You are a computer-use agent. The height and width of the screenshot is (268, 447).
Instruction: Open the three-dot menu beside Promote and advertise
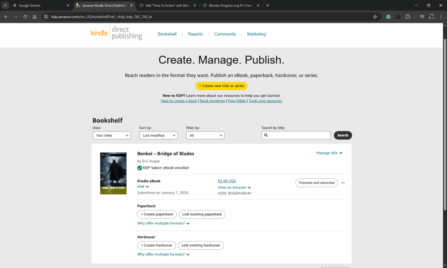click(343, 183)
